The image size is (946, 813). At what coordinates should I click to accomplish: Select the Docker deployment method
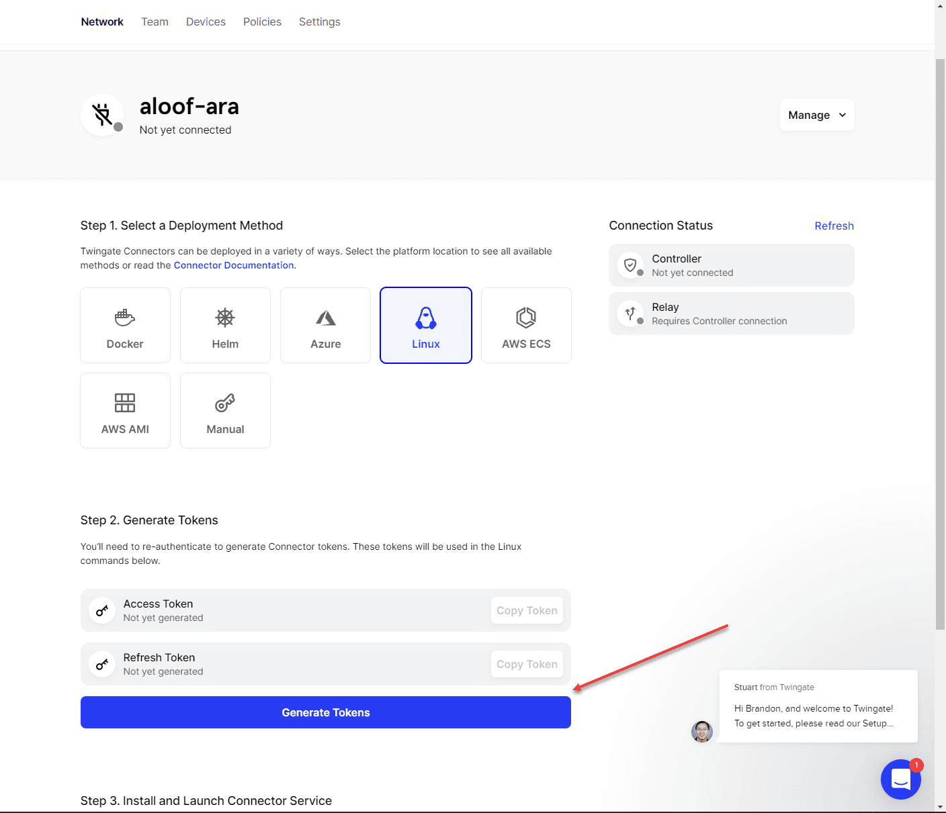pyautogui.click(x=125, y=326)
